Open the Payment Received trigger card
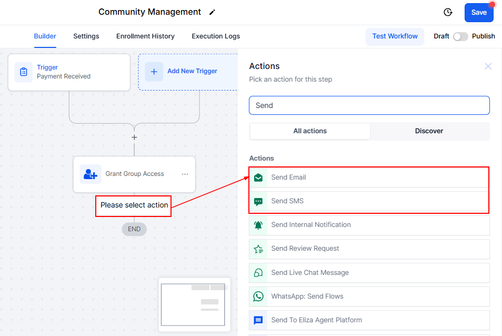The image size is (502, 336). click(69, 72)
